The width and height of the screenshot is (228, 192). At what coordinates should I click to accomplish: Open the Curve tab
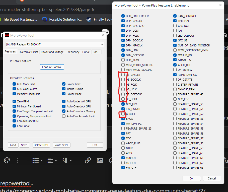point(86,52)
